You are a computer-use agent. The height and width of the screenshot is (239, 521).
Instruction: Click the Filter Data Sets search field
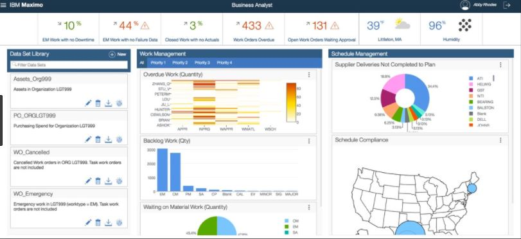pyautogui.click(x=69, y=65)
